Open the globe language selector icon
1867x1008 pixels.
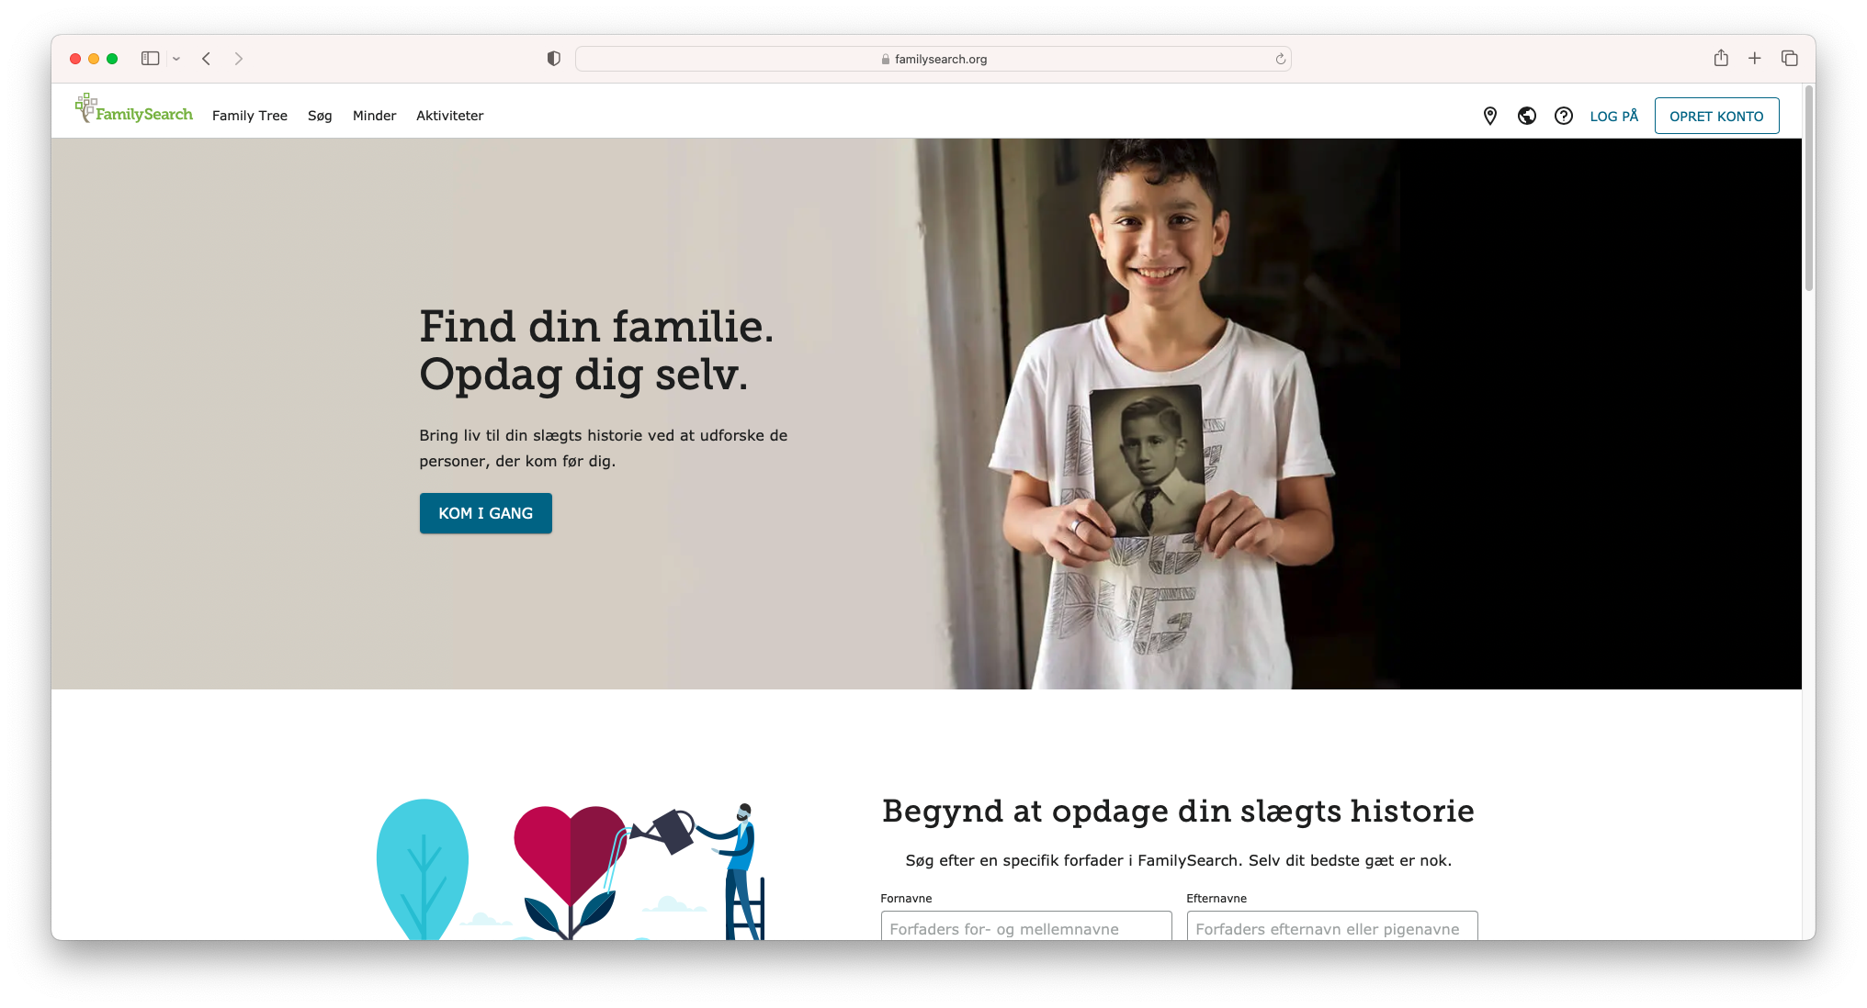pyautogui.click(x=1527, y=116)
